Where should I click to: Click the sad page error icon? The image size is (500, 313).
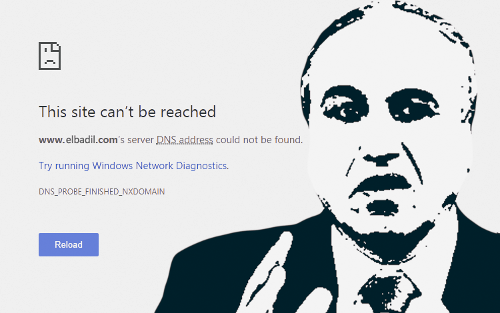(50, 56)
